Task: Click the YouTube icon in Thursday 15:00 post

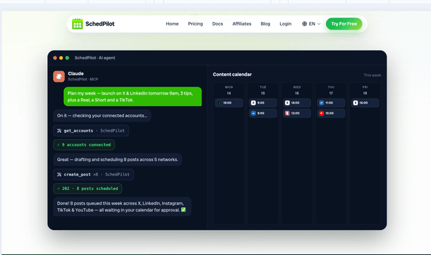Action: 321,113
